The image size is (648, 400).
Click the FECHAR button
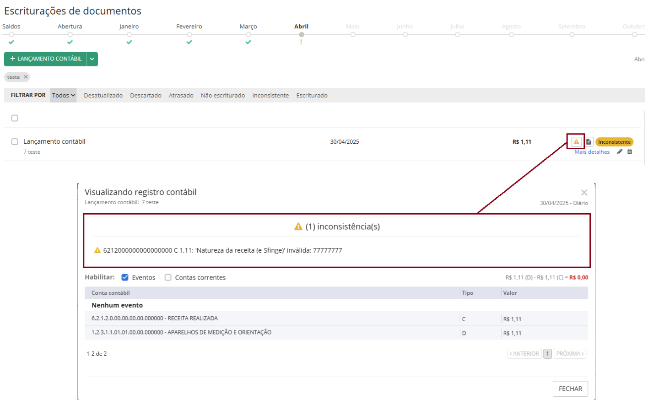click(x=570, y=389)
